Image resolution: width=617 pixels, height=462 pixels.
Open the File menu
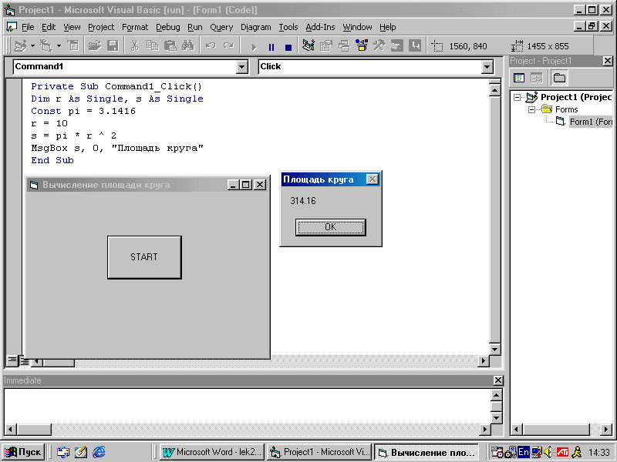[28, 27]
